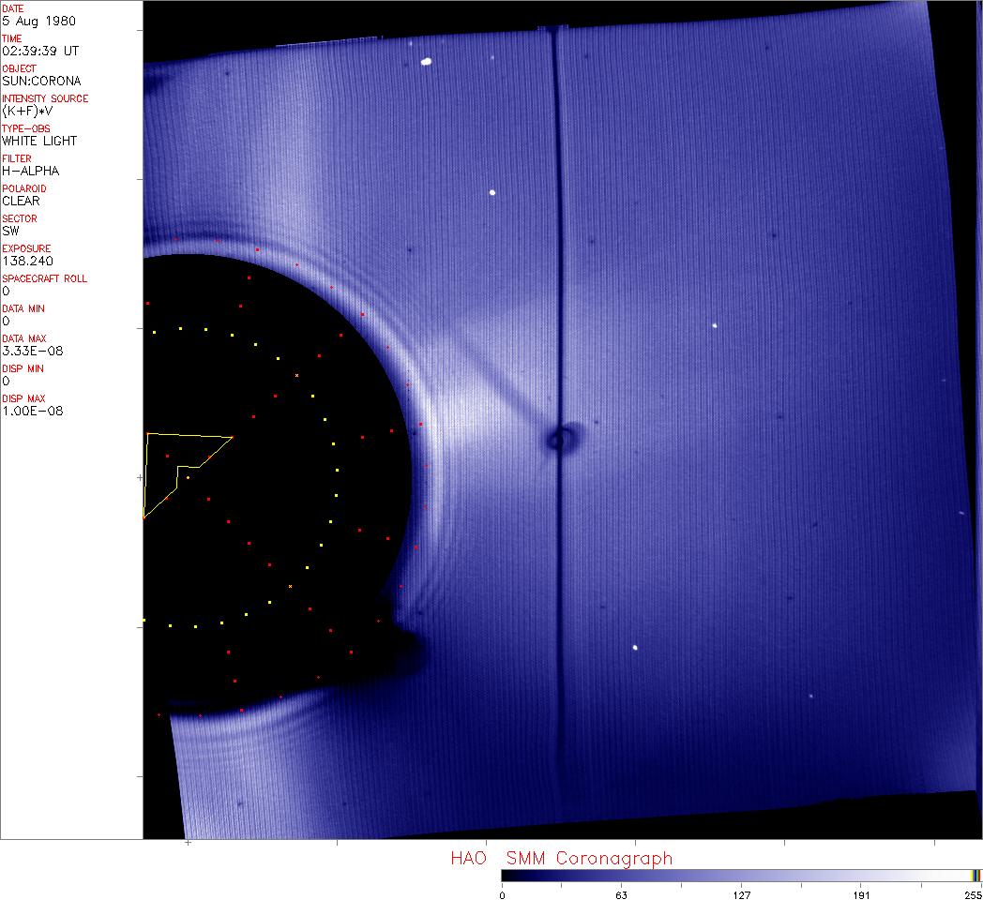Click the dark ring artifact on the vertical line
The width and height of the screenshot is (983, 900).
(562, 438)
